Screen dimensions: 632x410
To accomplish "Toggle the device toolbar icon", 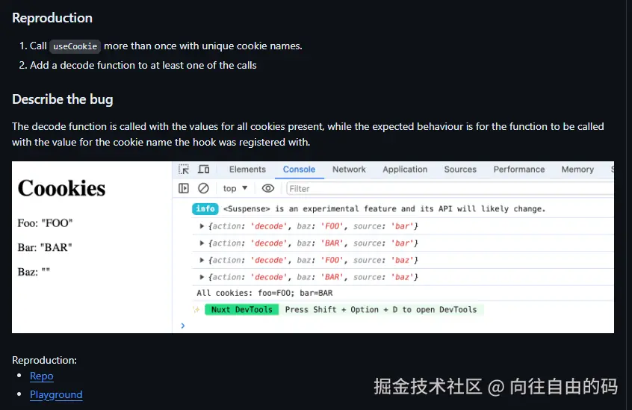I will [x=203, y=170].
